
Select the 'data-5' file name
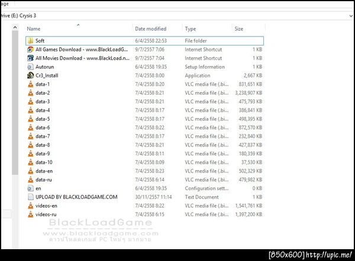[43, 119]
